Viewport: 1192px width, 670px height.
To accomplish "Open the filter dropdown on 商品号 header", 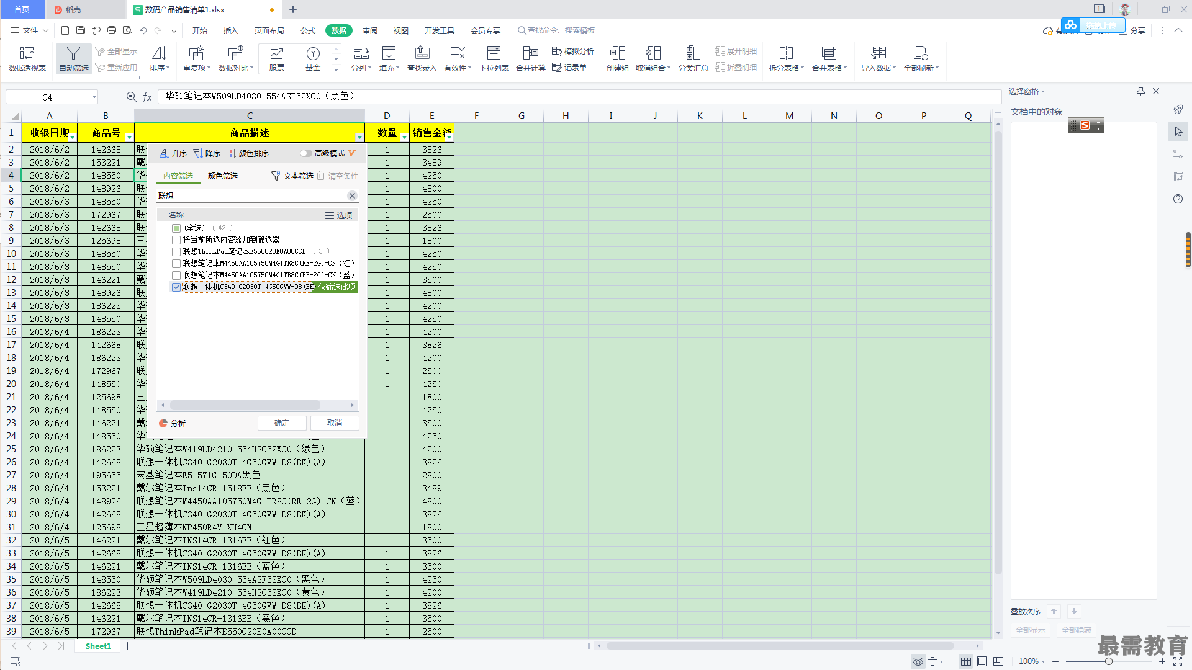I will click(x=129, y=137).
